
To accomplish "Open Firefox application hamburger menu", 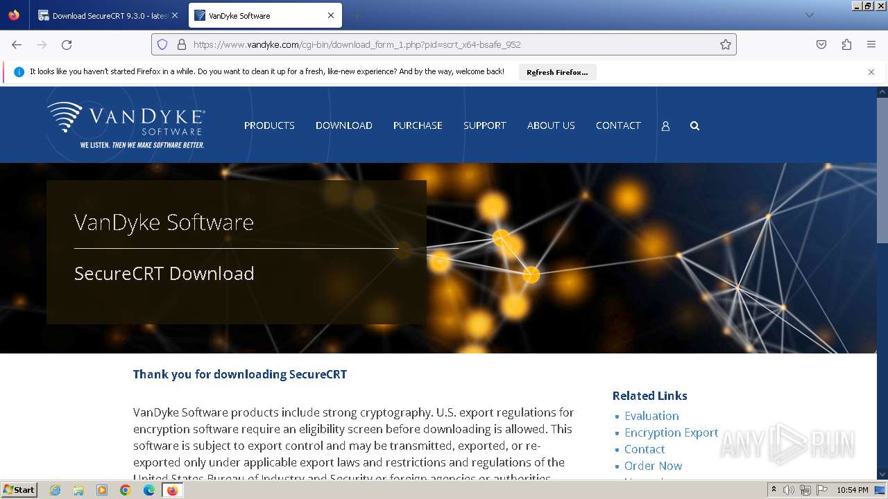I will pos(871,44).
